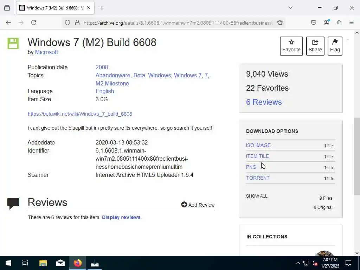The width and height of the screenshot is (360, 270).
Task: Click the tracking protection shield icon
Action: pyautogui.click(x=67, y=22)
